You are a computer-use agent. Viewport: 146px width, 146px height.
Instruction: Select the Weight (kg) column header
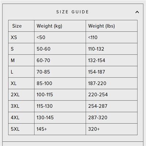(60, 26)
